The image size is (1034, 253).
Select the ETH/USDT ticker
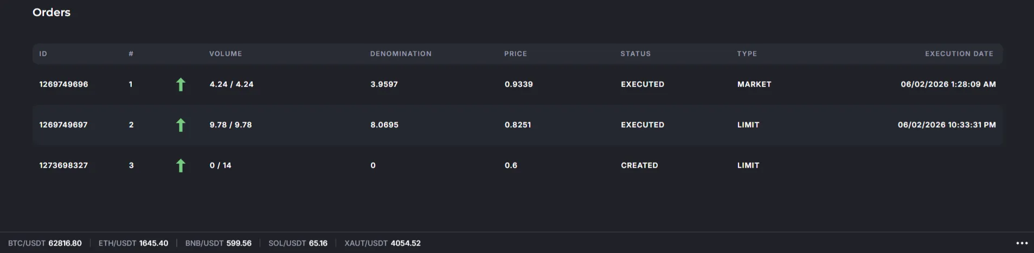[x=133, y=243]
